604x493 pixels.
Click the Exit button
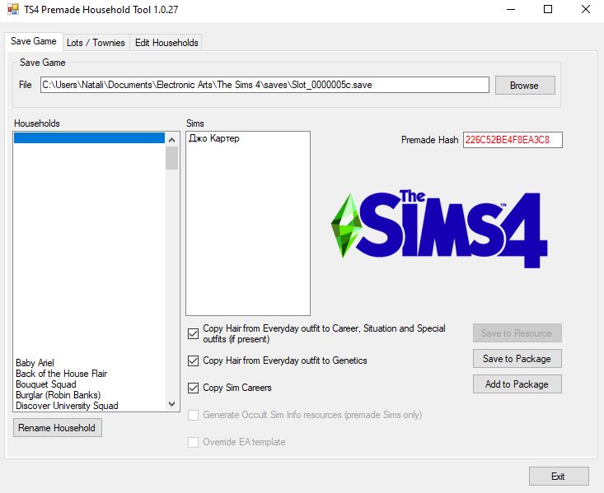tap(558, 477)
